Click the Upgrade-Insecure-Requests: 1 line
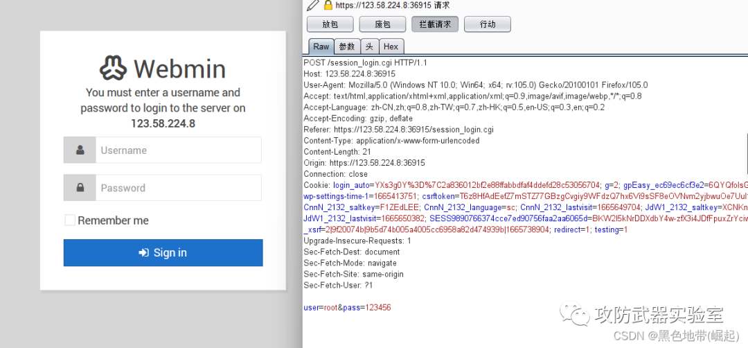The width and height of the screenshot is (748, 348). point(357,241)
